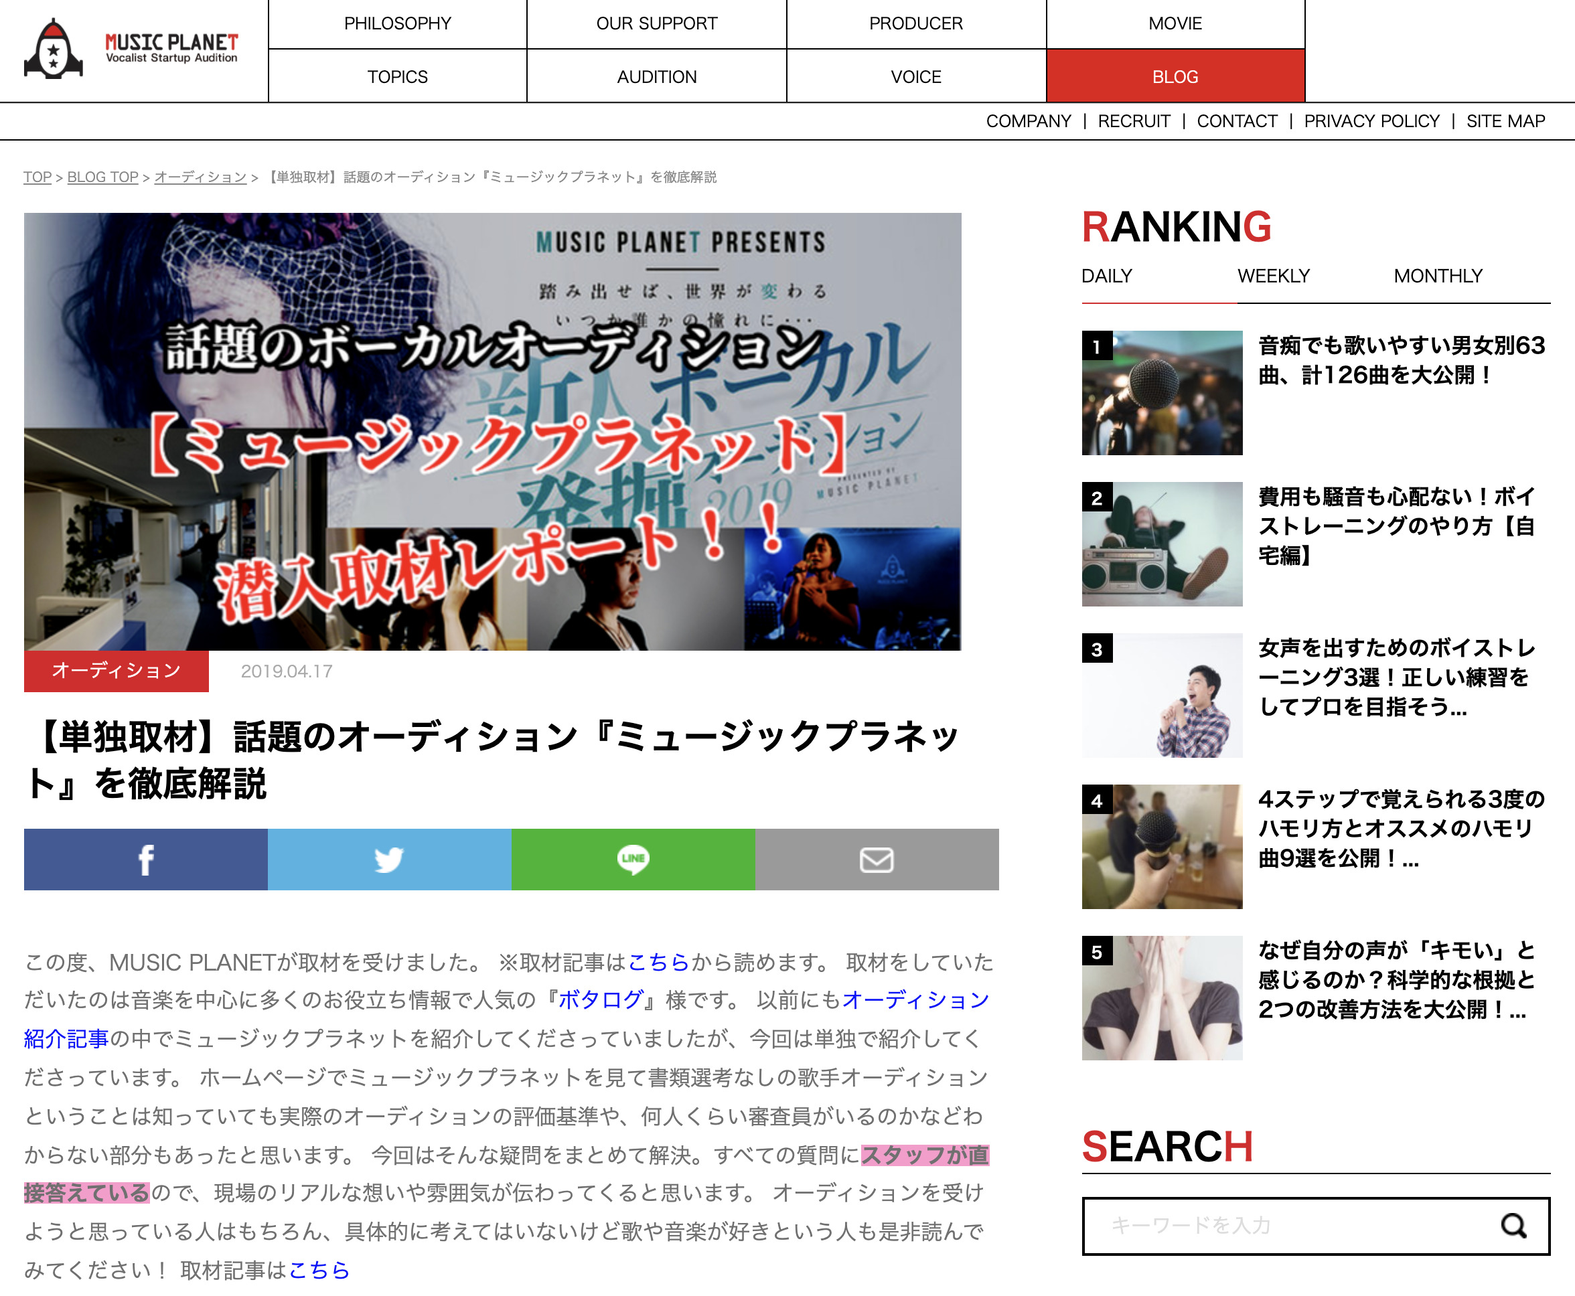Click the RANKING heading
Image resolution: width=1575 pixels, height=1296 pixels.
tap(1176, 227)
